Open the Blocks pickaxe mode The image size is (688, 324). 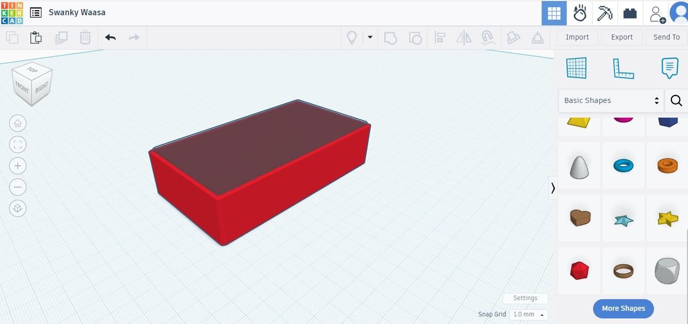[605, 13]
